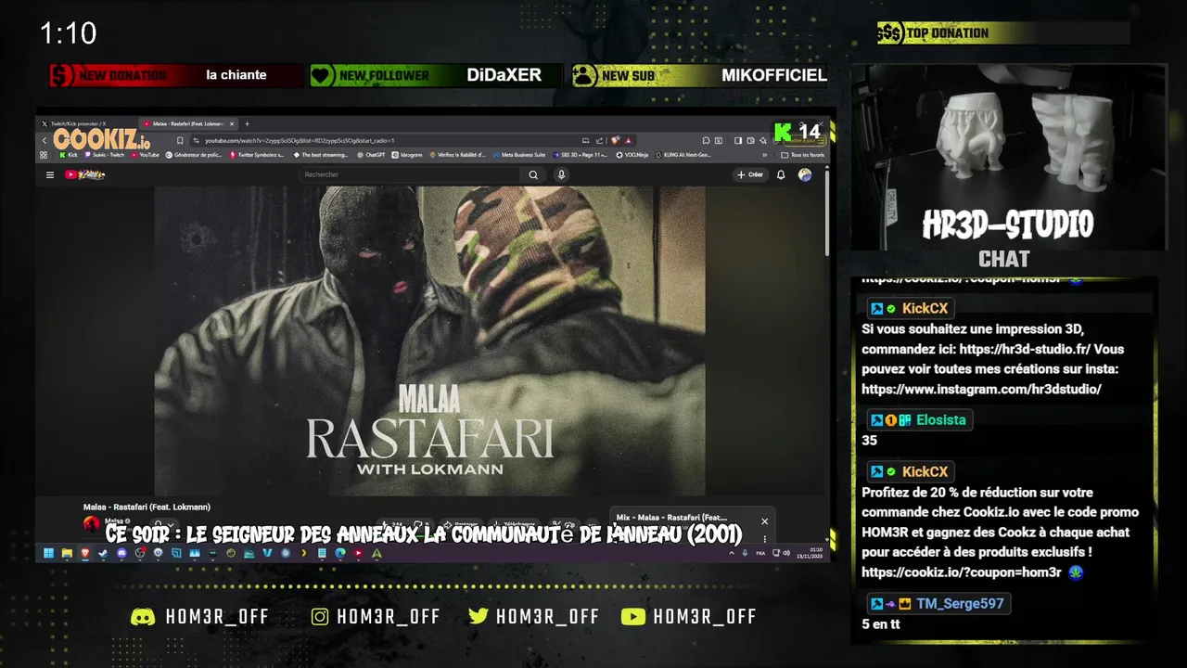1187x668 pixels.
Task: Click the instagram.com/hr3dstudio link in the chat
Action: [981, 389]
